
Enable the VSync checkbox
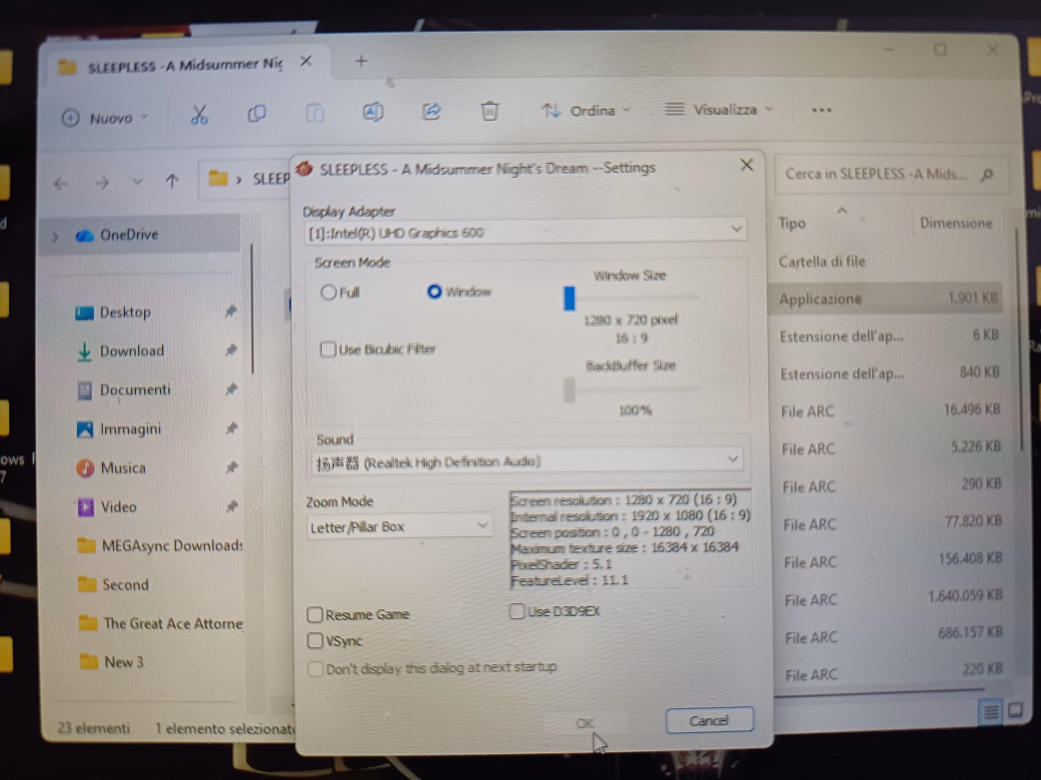point(315,640)
